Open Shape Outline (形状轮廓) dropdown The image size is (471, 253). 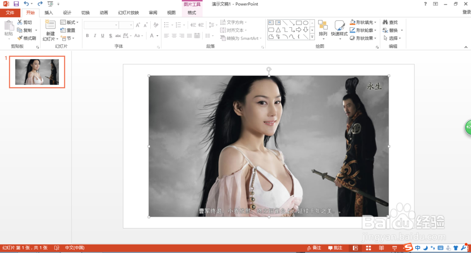[x=363, y=30]
